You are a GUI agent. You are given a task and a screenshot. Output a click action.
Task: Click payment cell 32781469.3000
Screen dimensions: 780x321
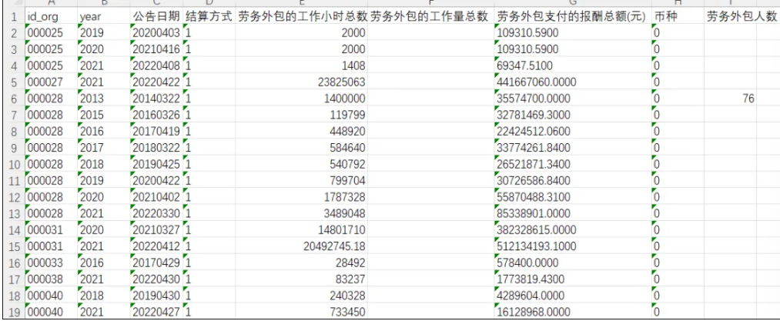click(573, 115)
